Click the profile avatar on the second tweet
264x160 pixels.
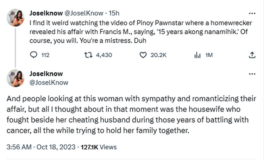click(15, 78)
